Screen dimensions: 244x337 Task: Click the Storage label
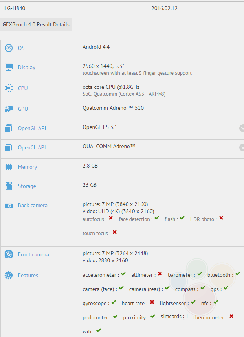tap(27, 186)
